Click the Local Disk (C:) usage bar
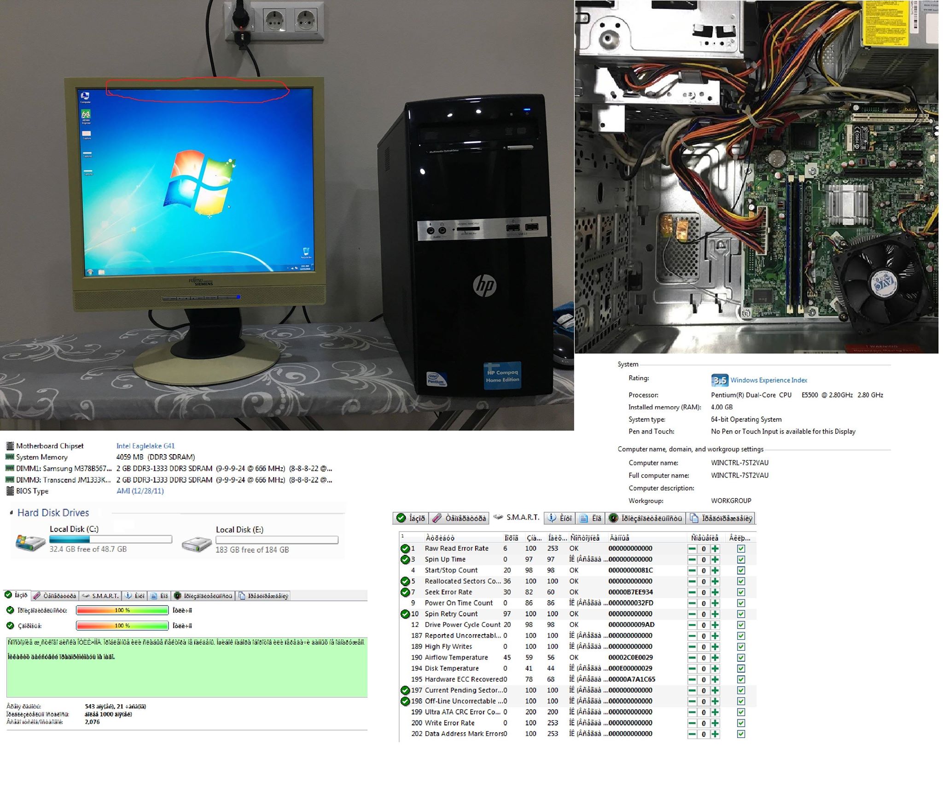Viewport: 943px width, 794px height. 111,539
